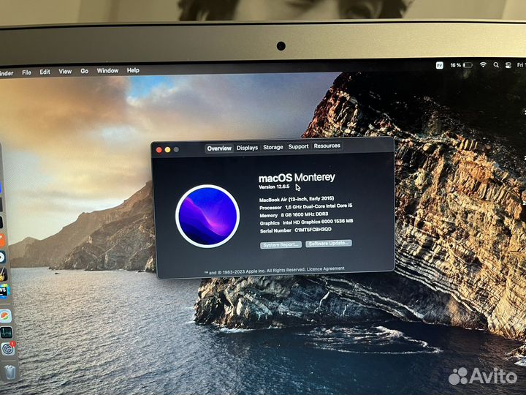Open the Trash in the Dock
The width and height of the screenshot is (526, 395).
9,372
